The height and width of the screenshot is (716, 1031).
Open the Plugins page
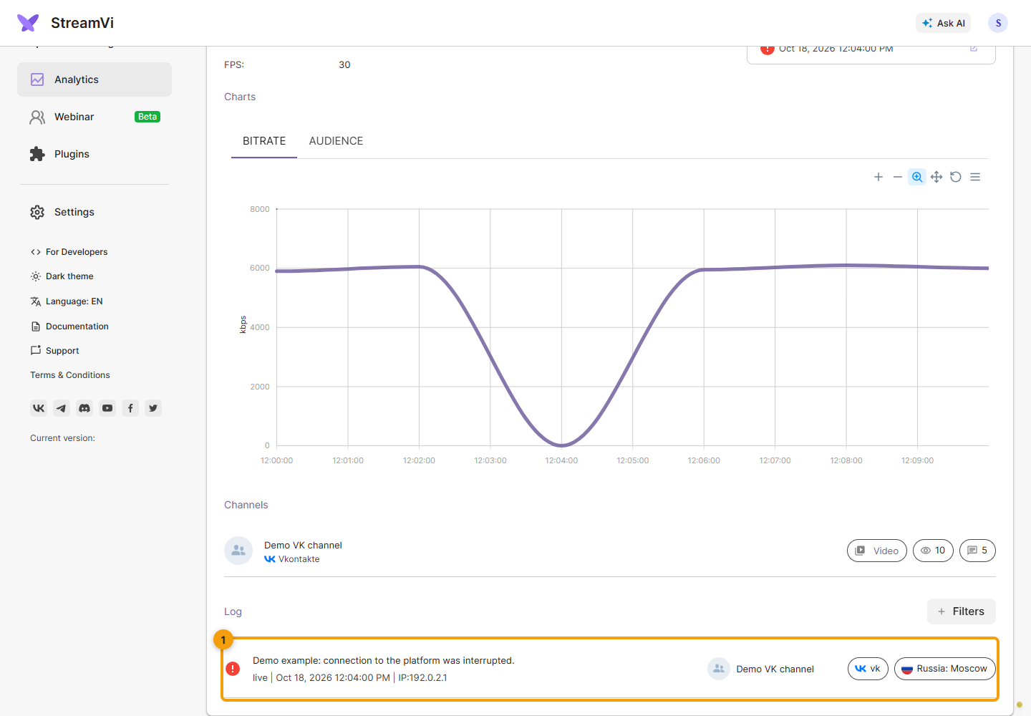(95, 154)
